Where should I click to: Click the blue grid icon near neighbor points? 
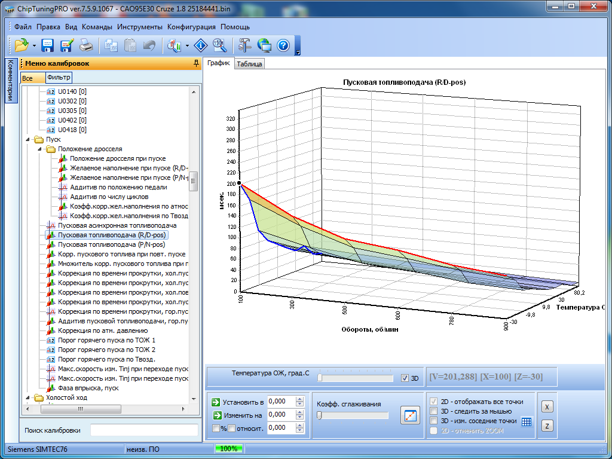(x=526, y=421)
